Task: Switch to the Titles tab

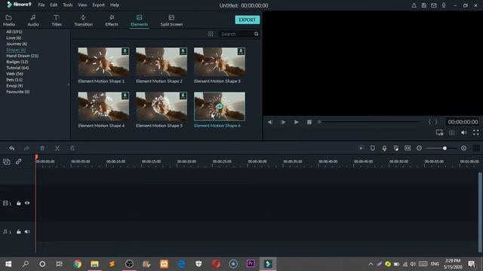Action: [57, 20]
